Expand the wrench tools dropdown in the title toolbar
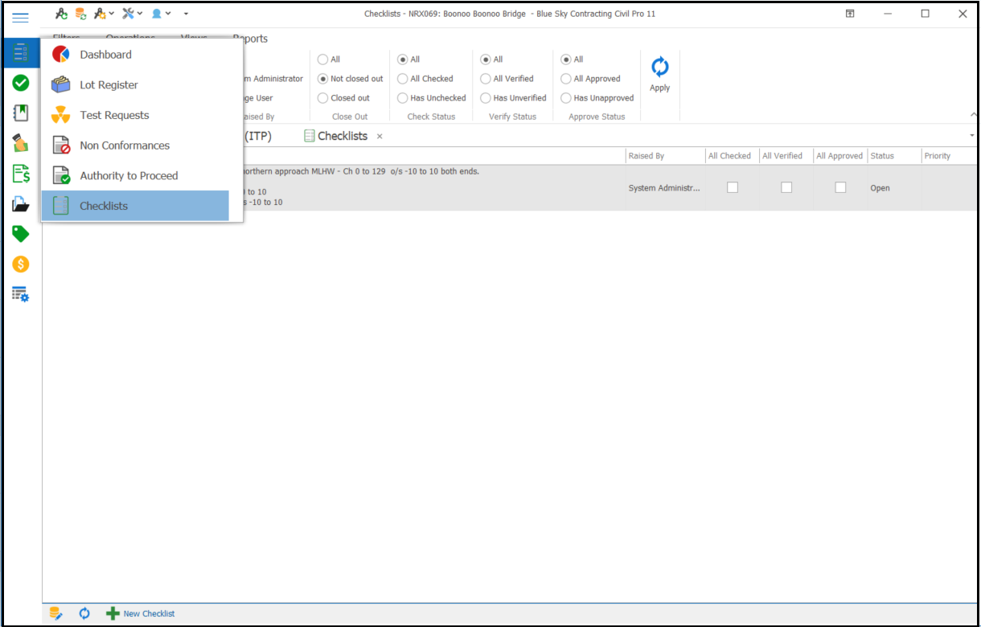The height and width of the screenshot is (627, 981). (132, 14)
